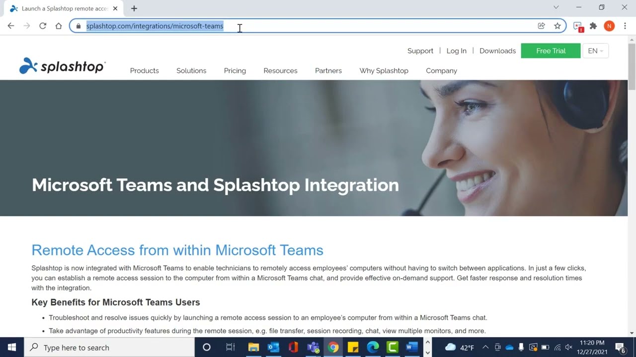
Task: Expand the EN language dropdown
Action: click(x=595, y=51)
